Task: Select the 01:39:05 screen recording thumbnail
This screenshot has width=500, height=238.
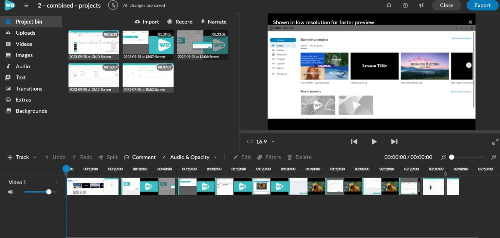Action: point(148,45)
